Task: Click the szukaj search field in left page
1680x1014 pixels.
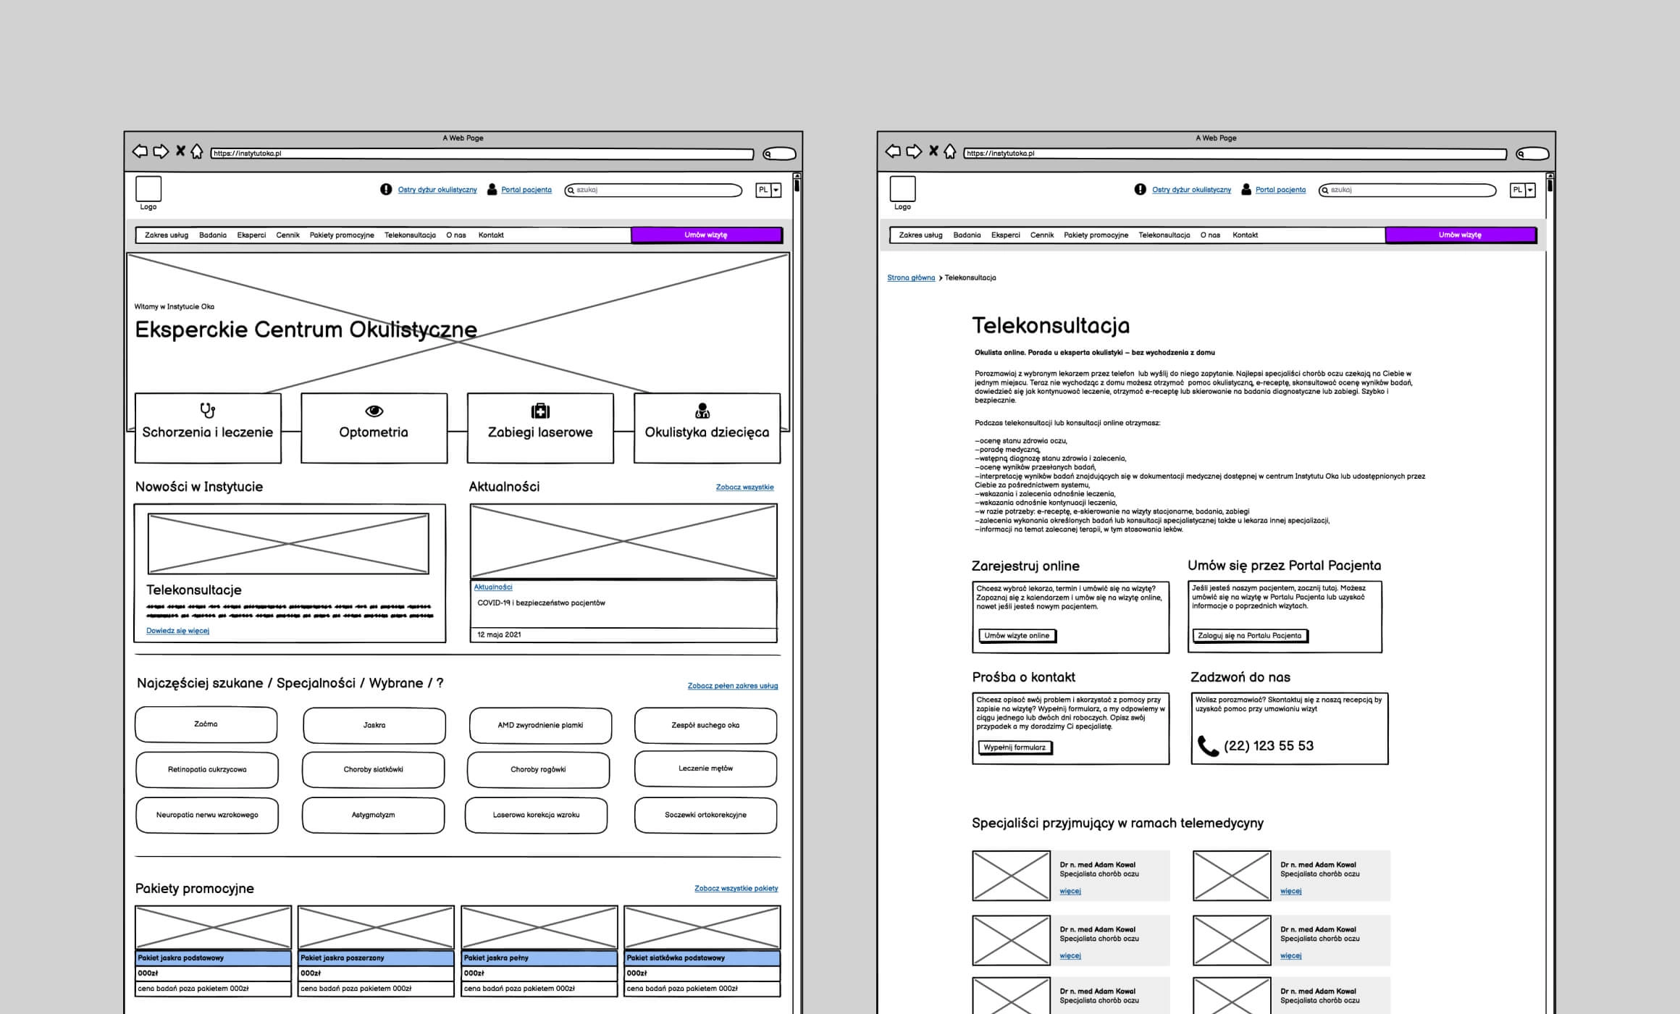Action: pyautogui.click(x=653, y=190)
